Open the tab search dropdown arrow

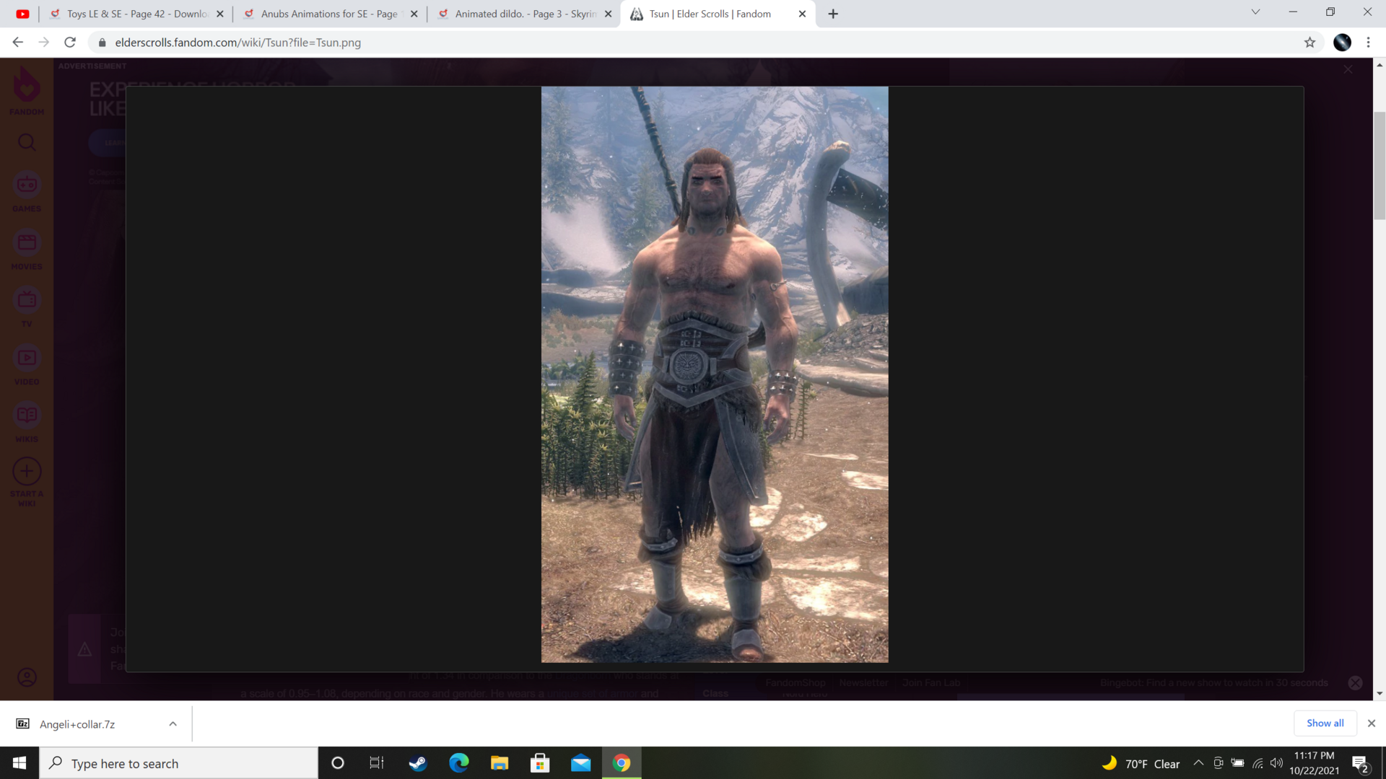pos(1255,12)
